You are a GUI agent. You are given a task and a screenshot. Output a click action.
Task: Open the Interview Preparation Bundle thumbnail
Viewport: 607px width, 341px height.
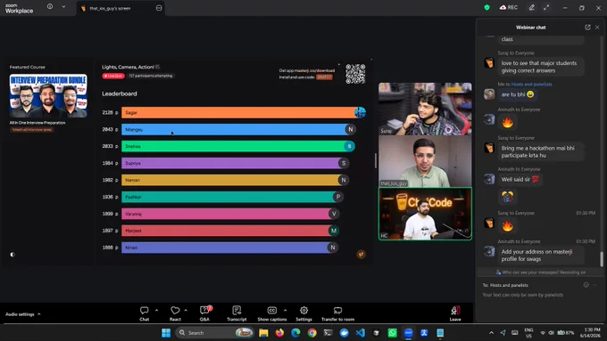coord(48,96)
